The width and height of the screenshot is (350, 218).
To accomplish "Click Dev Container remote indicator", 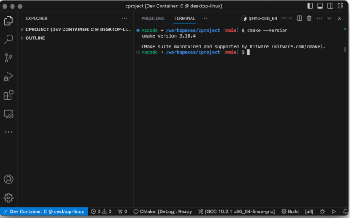I will click(x=44, y=211).
